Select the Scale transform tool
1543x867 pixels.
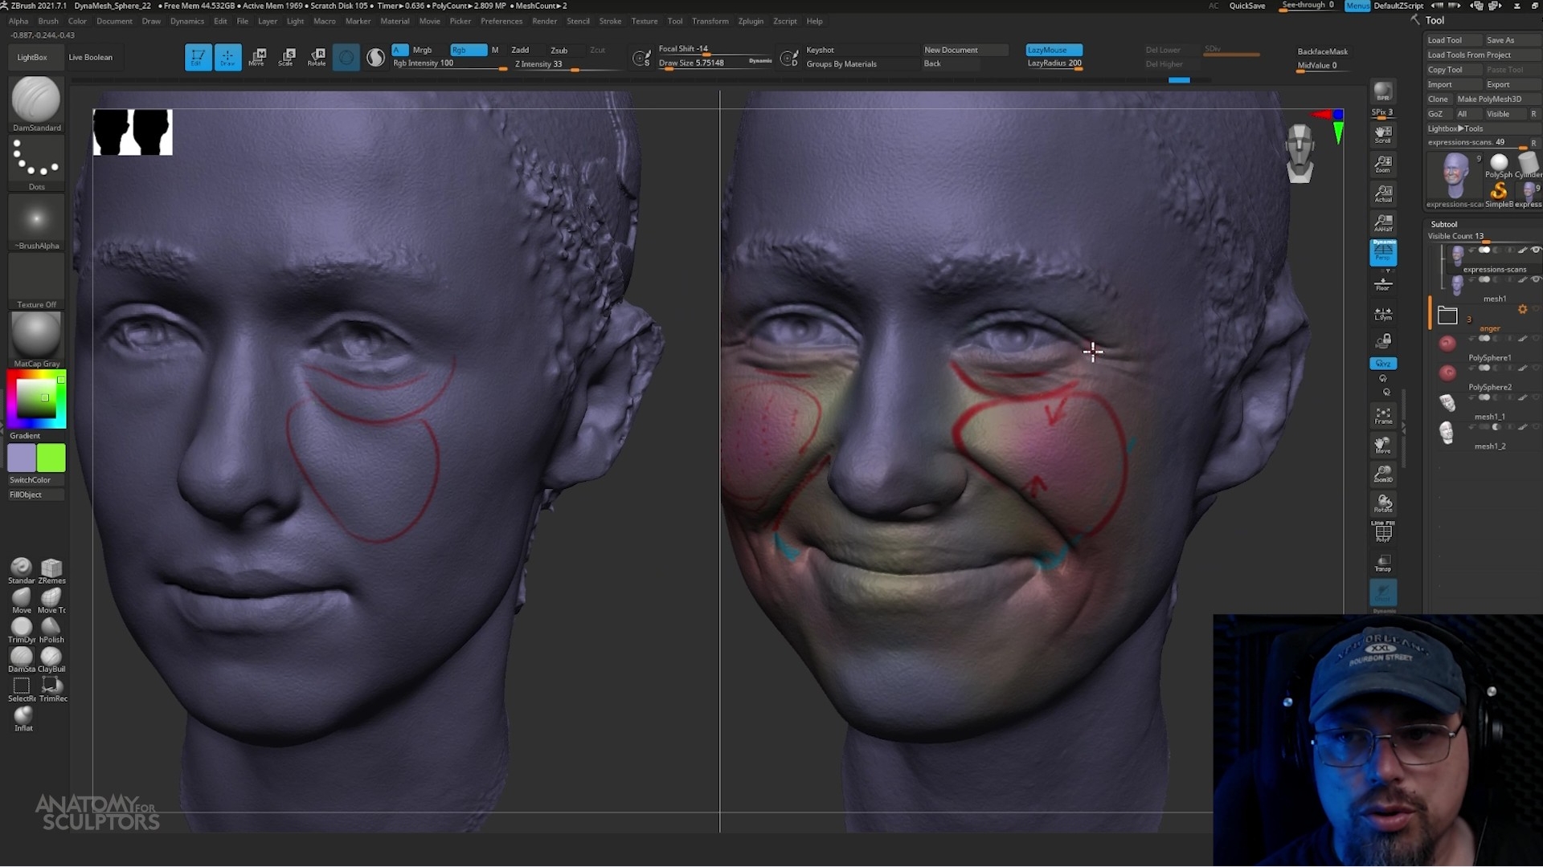287,57
